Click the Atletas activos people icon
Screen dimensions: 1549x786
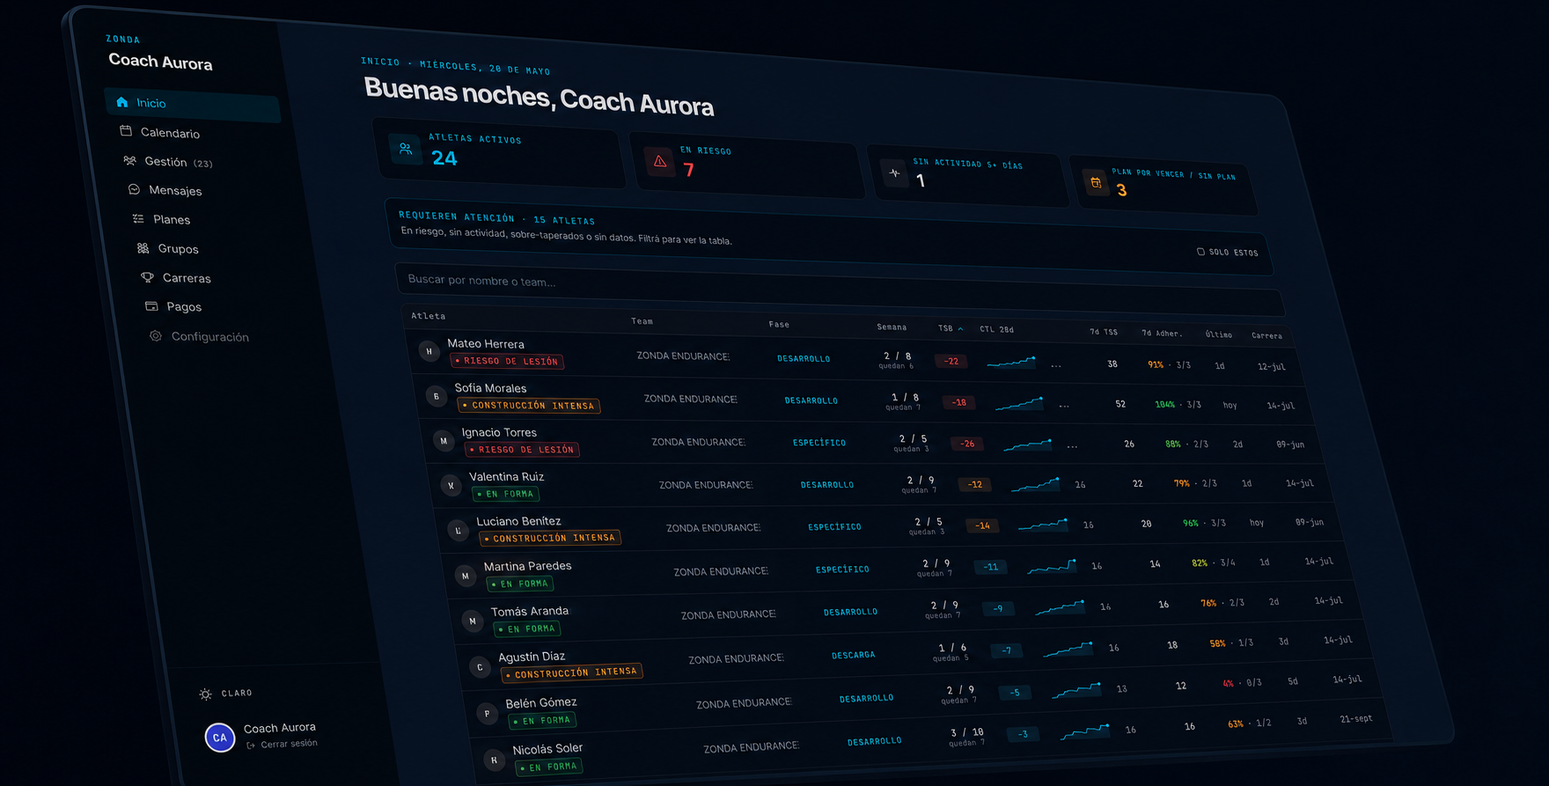[406, 149]
